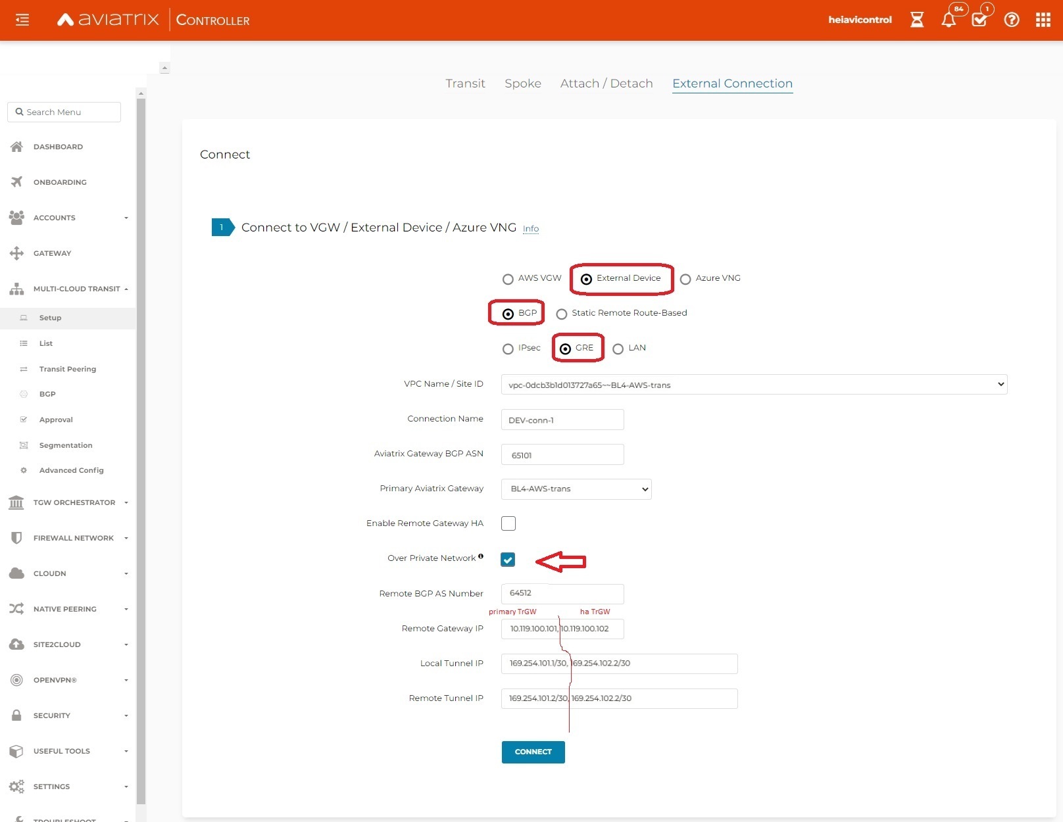
Task: Expand the Accounts menu arrow
Action: point(126,218)
